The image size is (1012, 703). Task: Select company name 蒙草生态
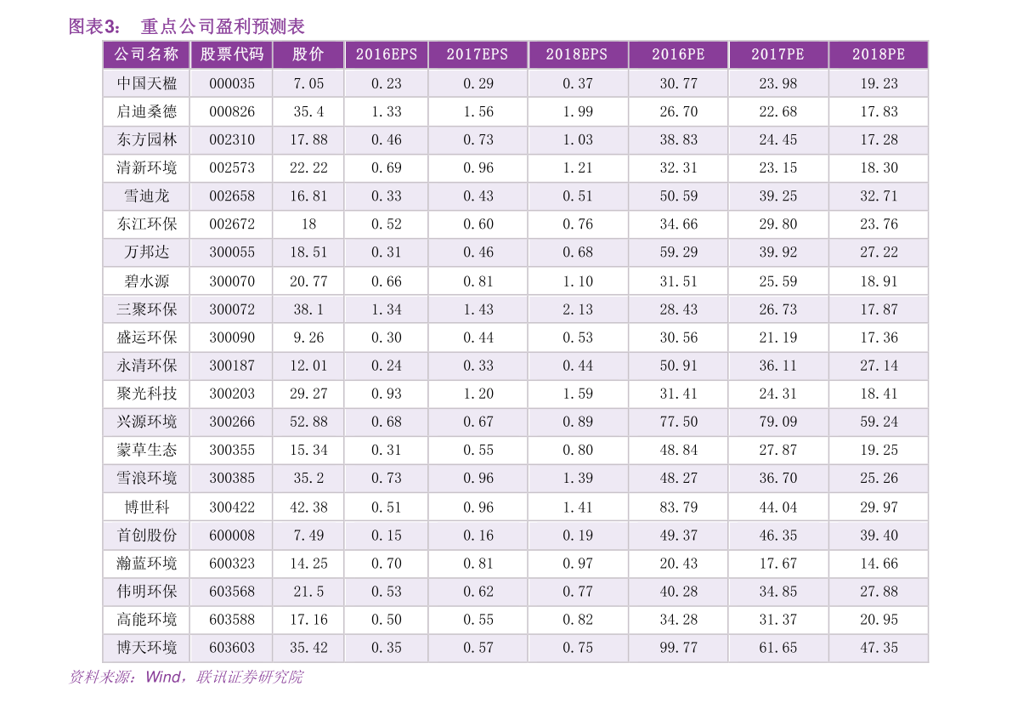point(146,450)
